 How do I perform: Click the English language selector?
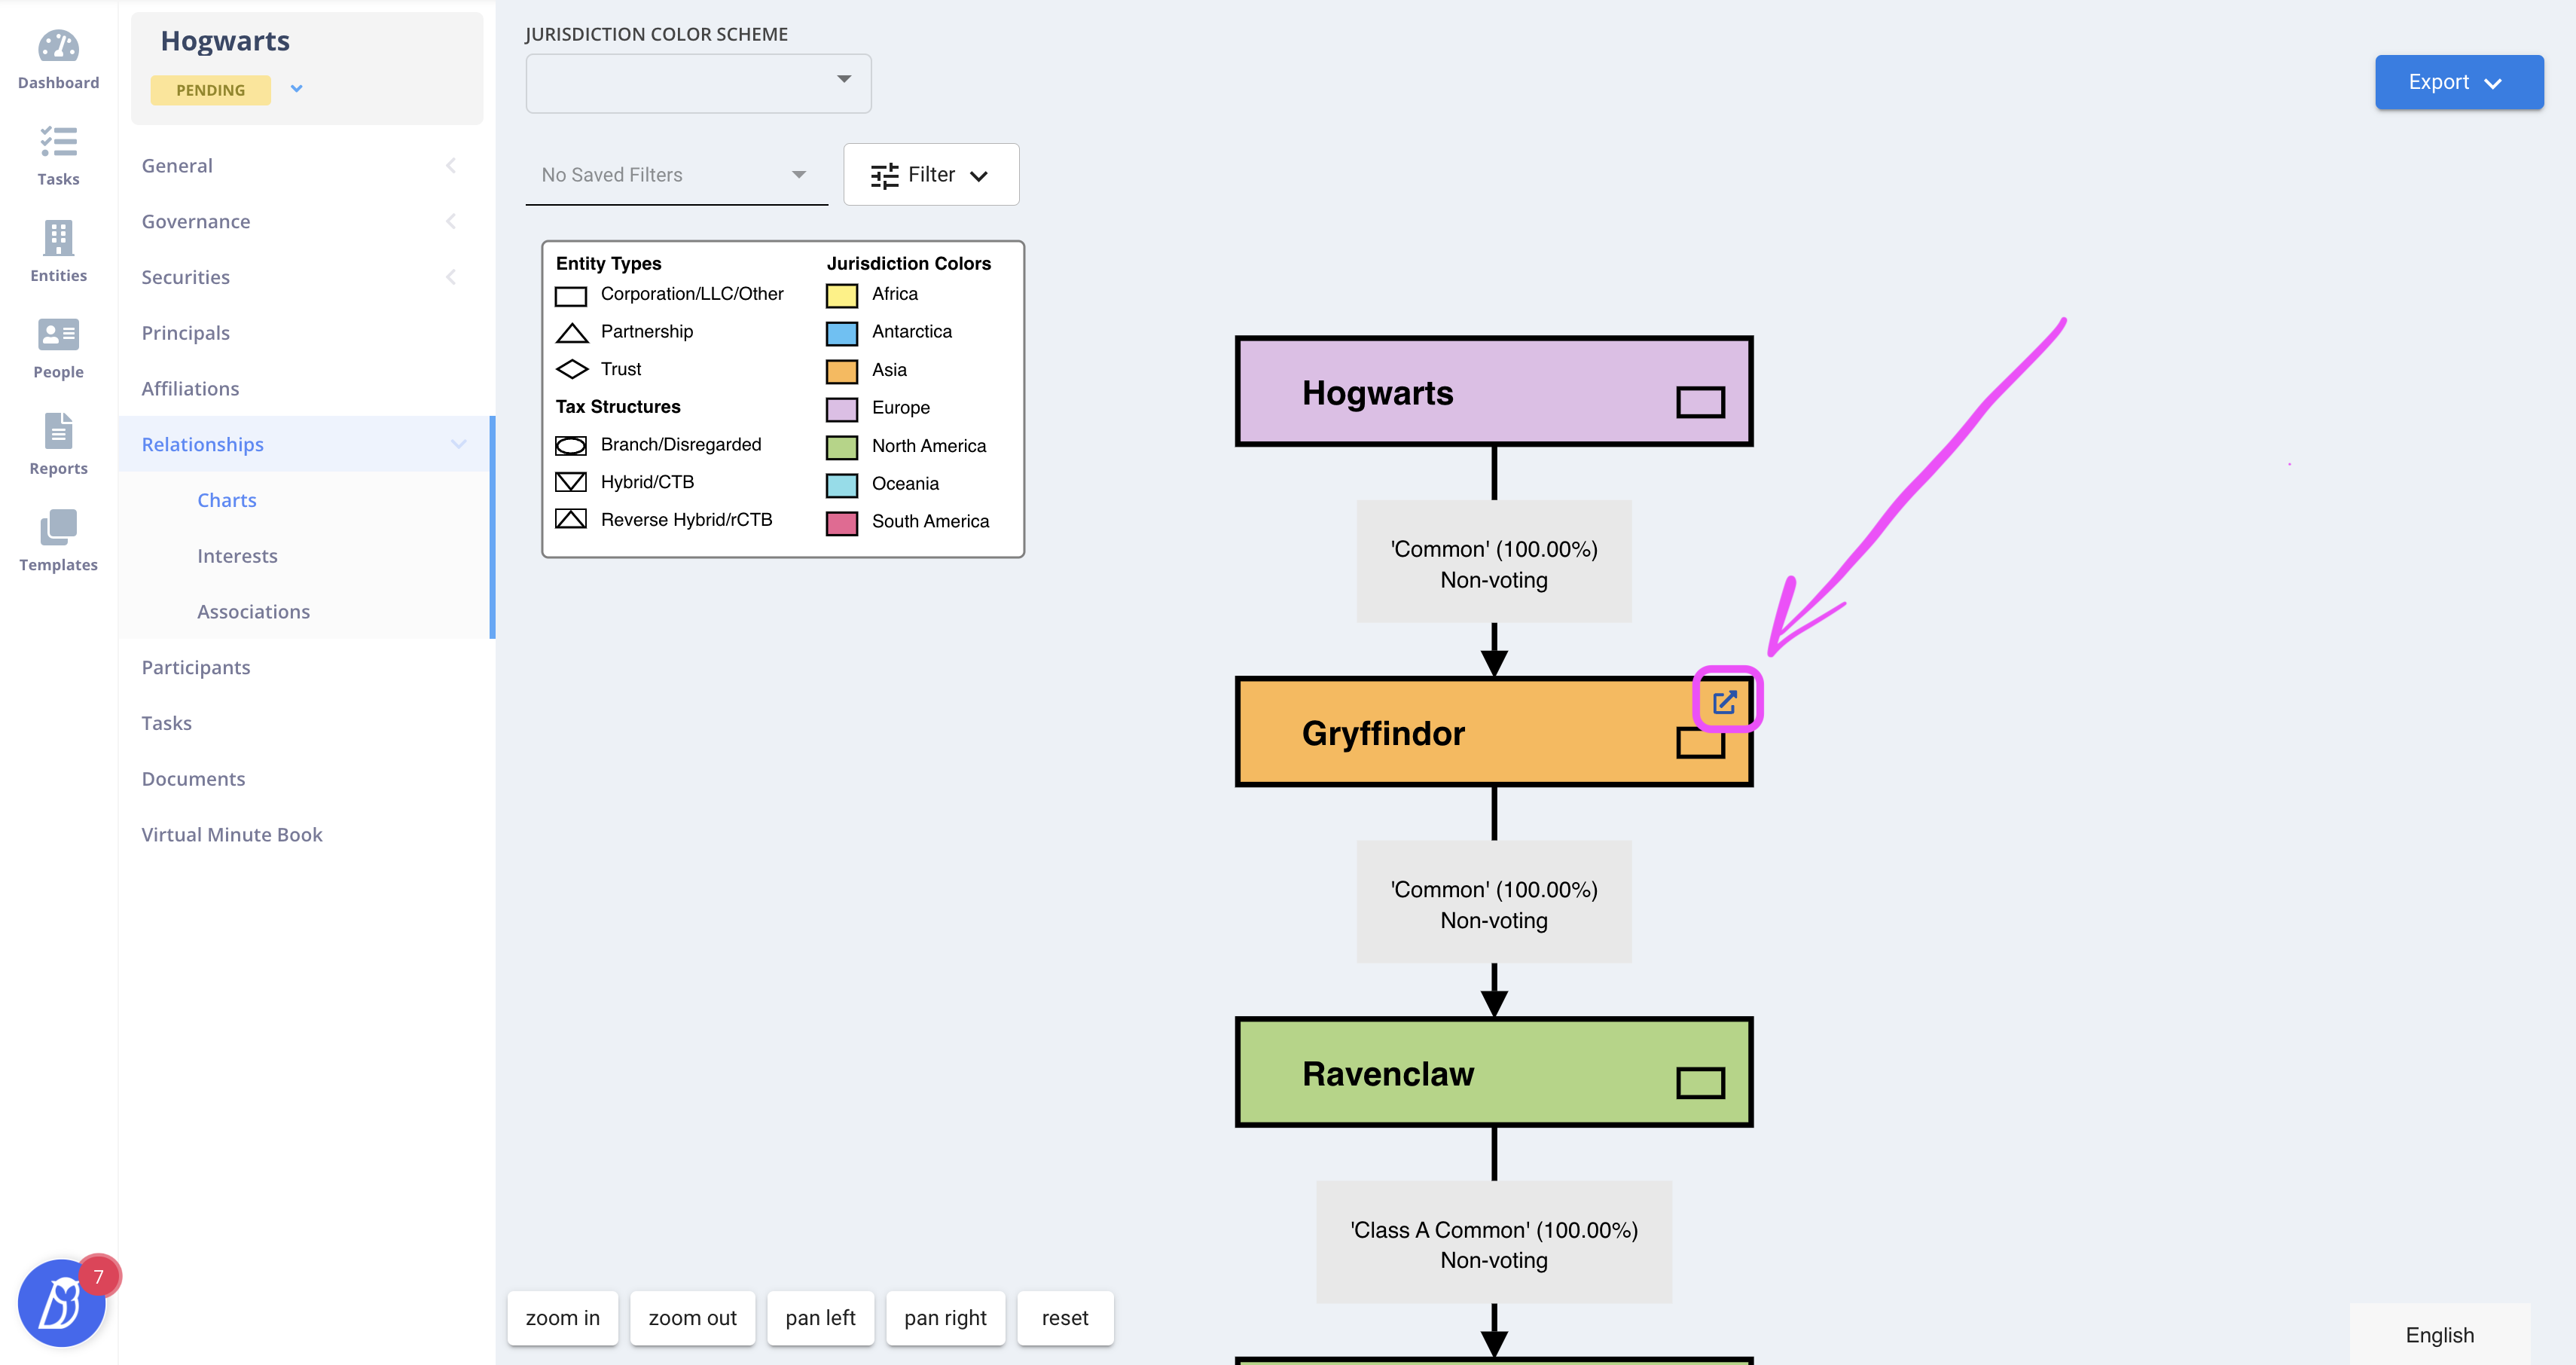[2439, 1335]
